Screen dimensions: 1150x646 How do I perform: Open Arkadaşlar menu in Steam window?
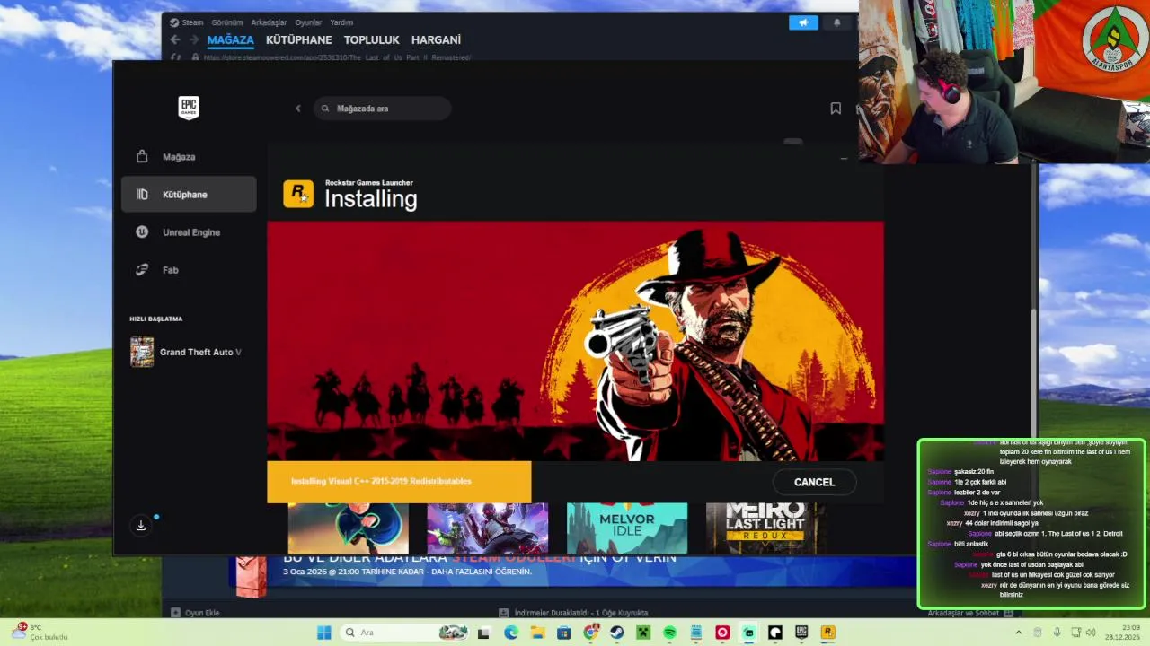[270, 22]
